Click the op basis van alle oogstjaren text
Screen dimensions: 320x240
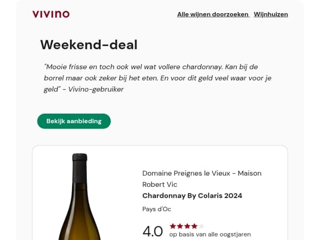(210, 235)
